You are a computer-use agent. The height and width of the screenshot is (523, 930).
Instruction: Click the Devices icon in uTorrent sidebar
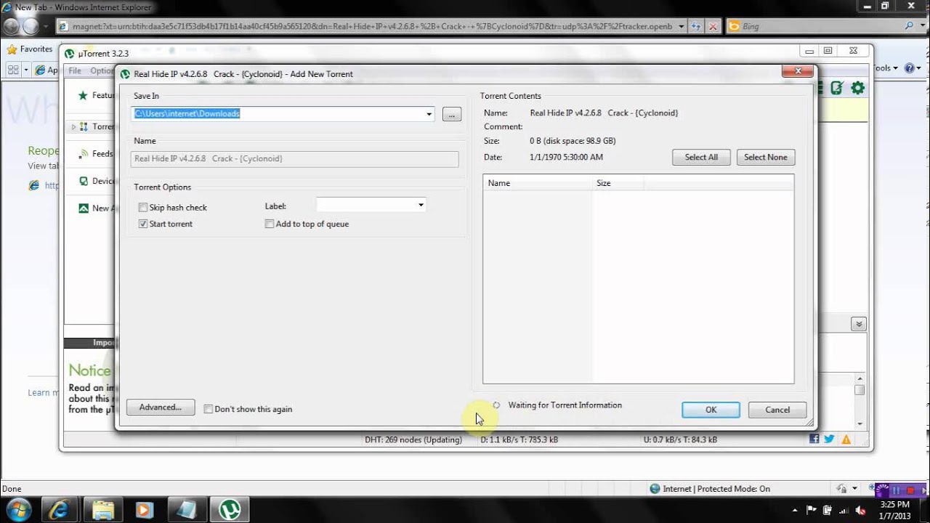[84, 181]
